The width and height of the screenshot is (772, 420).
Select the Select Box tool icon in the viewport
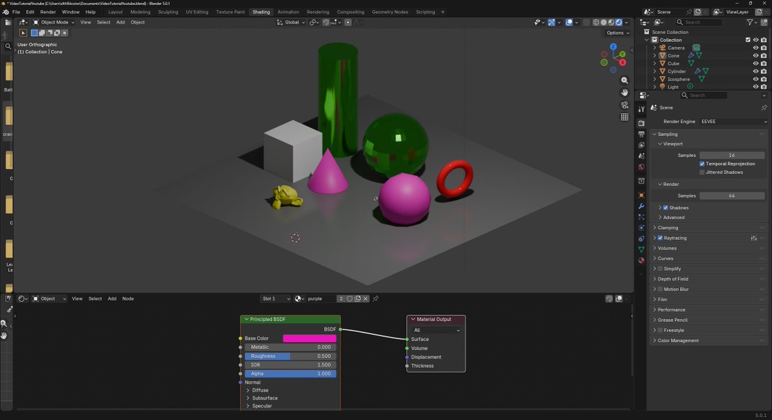(x=23, y=33)
